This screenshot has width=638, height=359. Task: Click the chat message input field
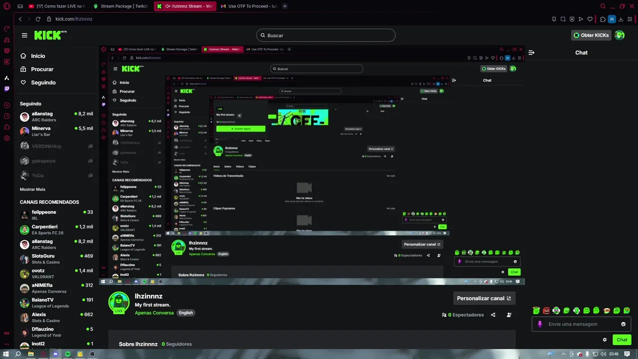tap(581, 324)
